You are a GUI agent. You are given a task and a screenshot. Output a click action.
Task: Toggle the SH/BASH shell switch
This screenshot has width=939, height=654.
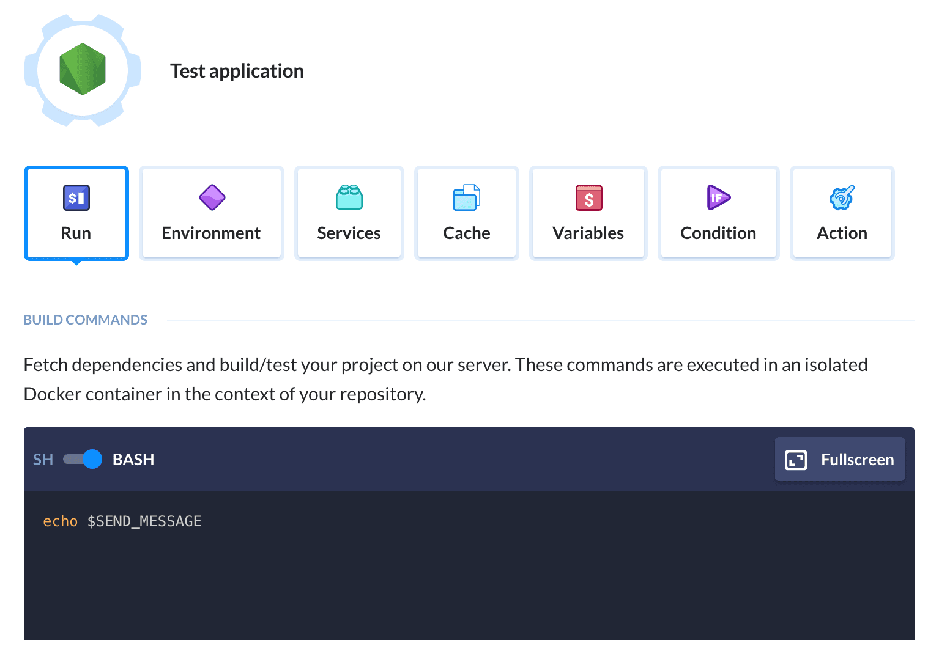tap(83, 459)
